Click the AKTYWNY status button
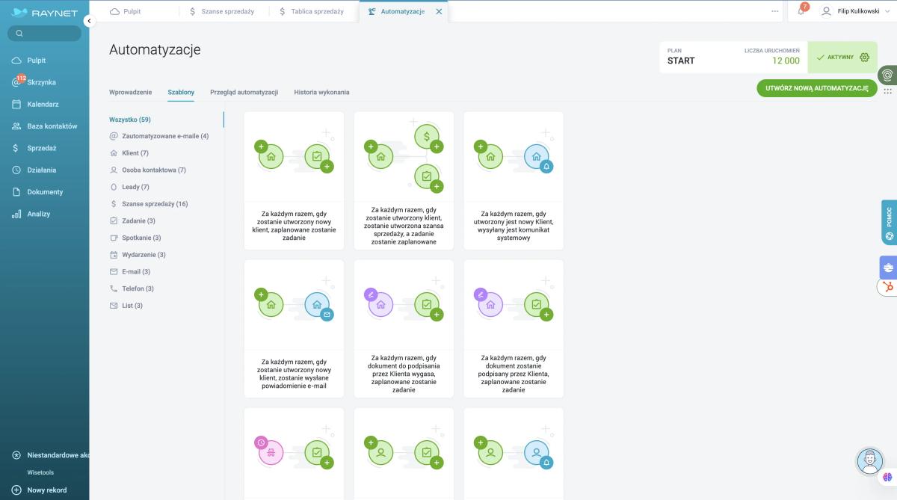This screenshot has width=897, height=500. tap(835, 58)
